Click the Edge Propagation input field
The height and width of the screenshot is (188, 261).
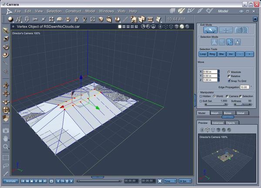tap(244, 87)
